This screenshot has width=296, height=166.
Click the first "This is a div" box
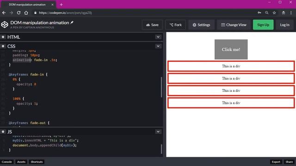click(231, 66)
